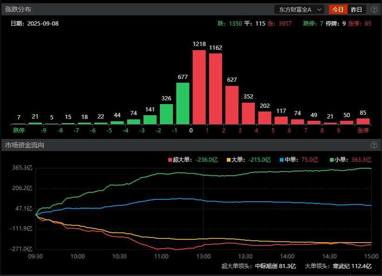Viewport: 382px width, 276px height.
Task: Click the 涨停: 85 header count
Action: point(360,24)
